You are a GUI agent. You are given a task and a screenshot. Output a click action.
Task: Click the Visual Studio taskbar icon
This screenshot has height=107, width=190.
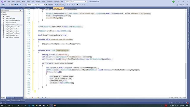click(x=51, y=106)
